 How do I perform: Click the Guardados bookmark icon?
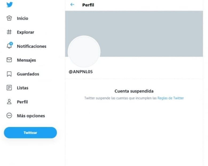click(9, 74)
